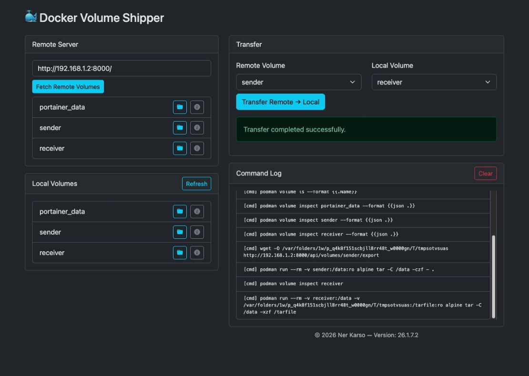Select the local sender volume row
The width and height of the screenshot is (529, 376).
click(95, 232)
